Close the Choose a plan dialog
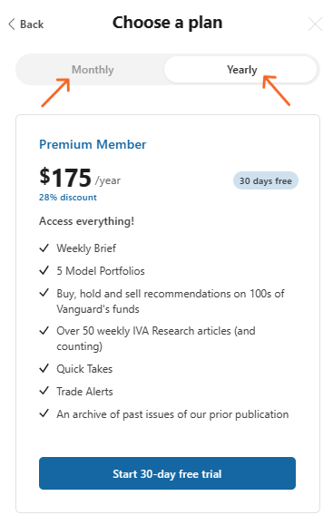This screenshot has width=333, height=525. 315,24
